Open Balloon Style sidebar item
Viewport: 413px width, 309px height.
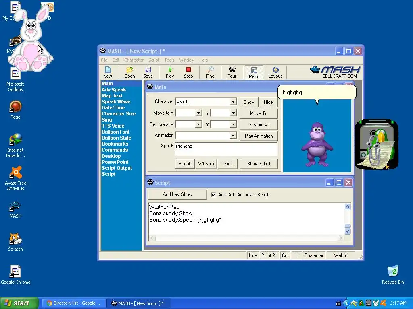coord(117,138)
